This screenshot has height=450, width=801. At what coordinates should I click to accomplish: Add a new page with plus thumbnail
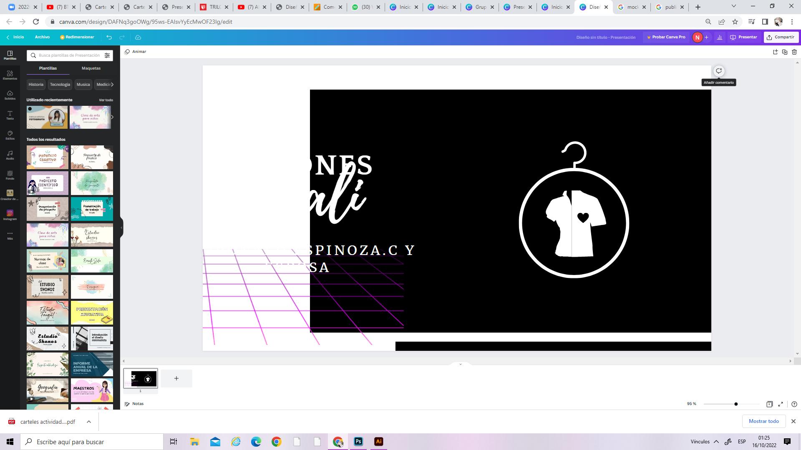pyautogui.click(x=176, y=378)
